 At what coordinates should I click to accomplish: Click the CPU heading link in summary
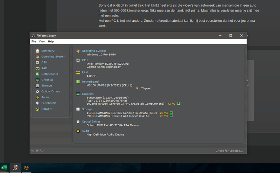point(85,60)
